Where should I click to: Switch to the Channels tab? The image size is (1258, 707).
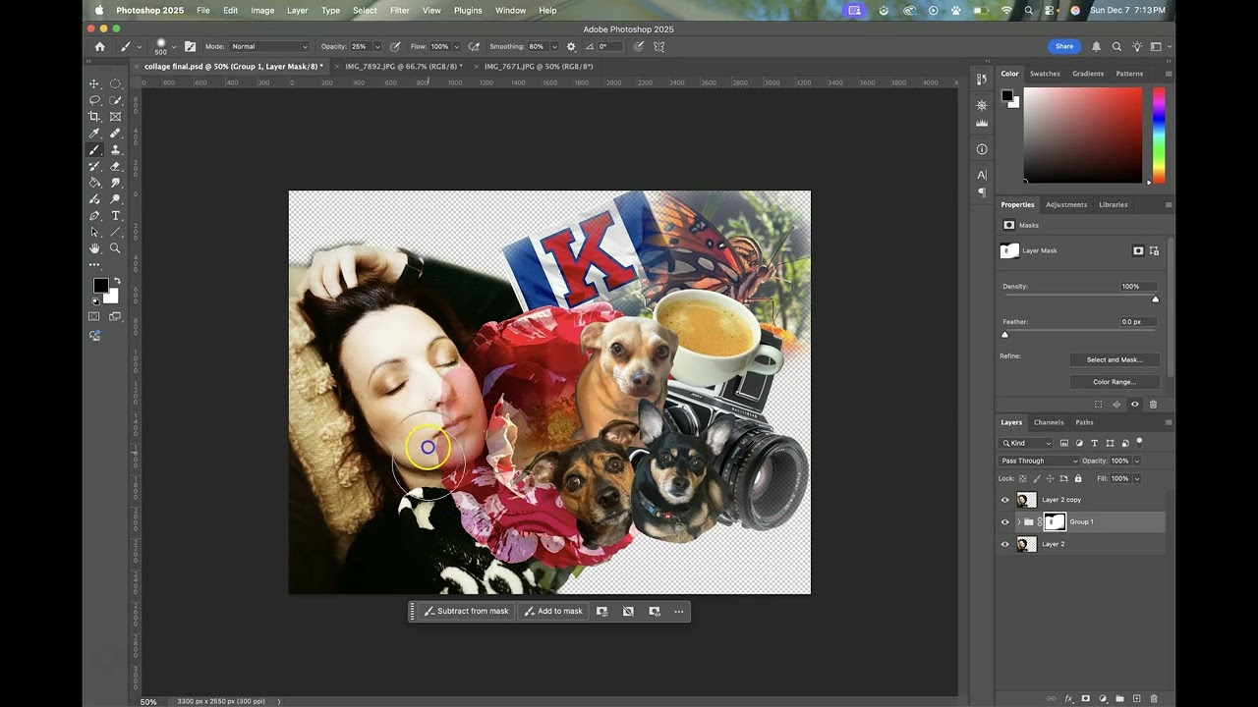point(1048,422)
